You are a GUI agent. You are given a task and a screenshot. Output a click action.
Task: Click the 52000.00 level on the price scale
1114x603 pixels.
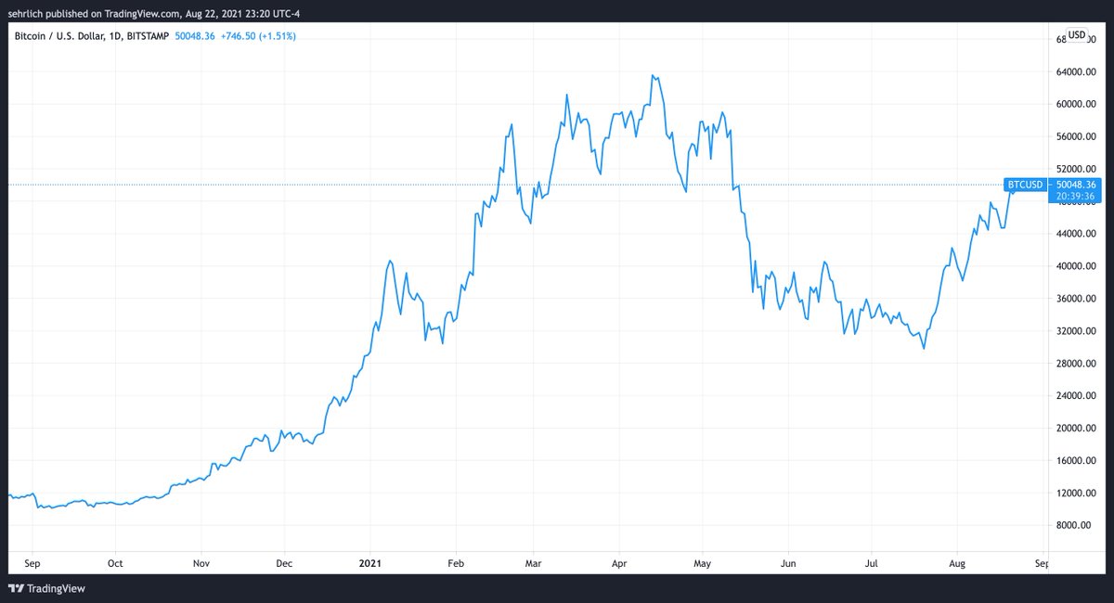tap(1075, 168)
